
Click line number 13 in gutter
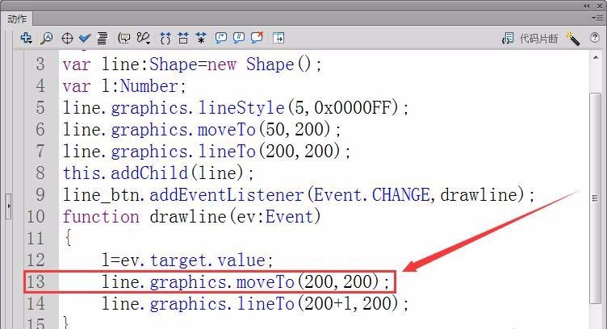36,282
